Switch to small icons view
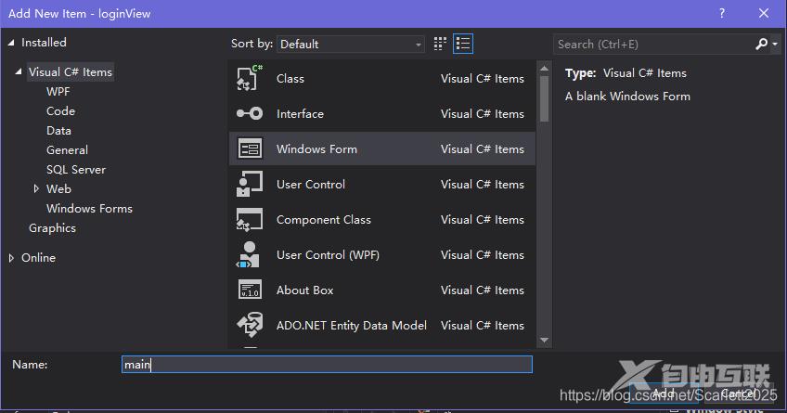Viewport: 787px width, 413px height. point(440,44)
